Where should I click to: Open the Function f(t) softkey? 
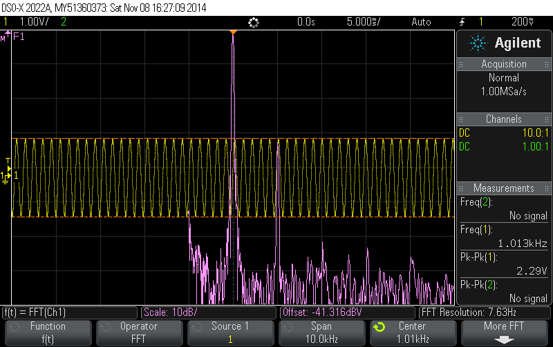click(48, 333)
